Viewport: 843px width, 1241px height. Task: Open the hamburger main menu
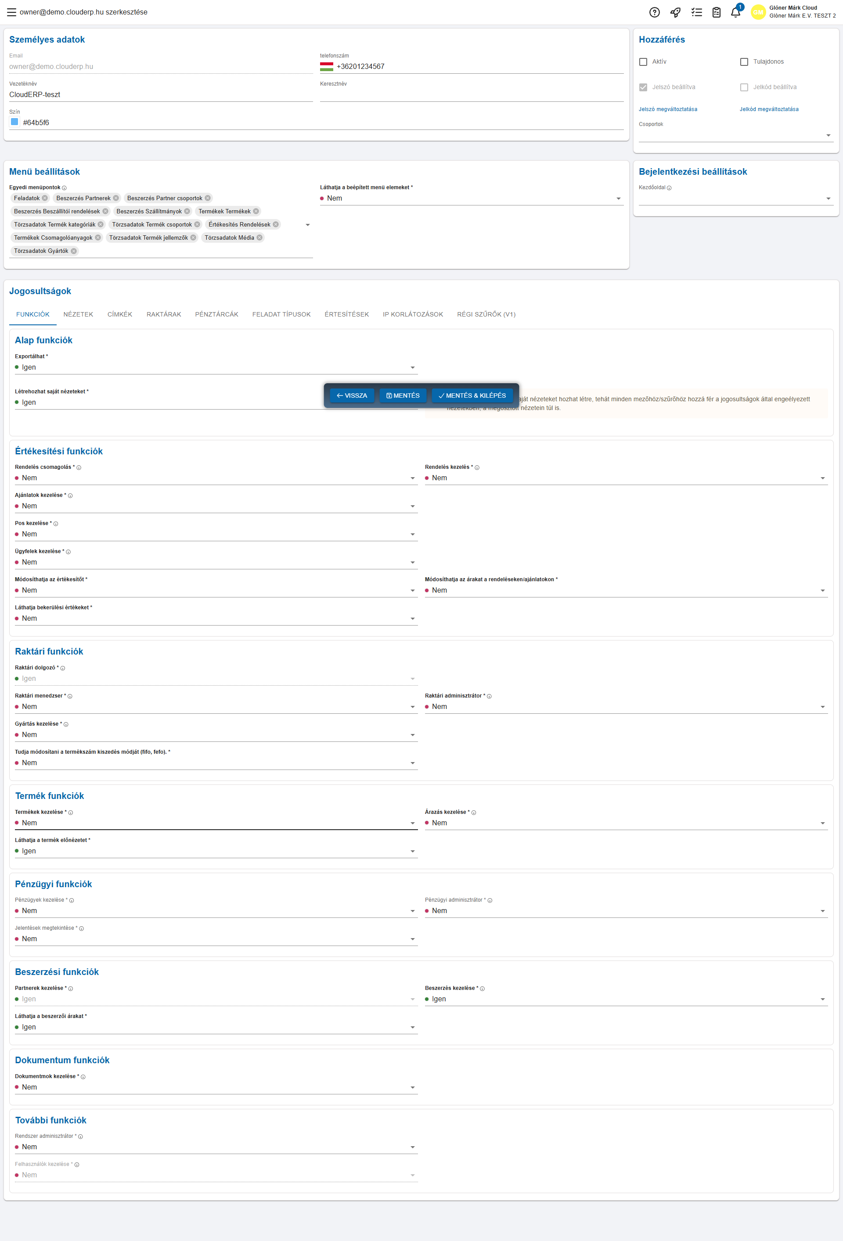pyautogui.click(x=11, y=12)
